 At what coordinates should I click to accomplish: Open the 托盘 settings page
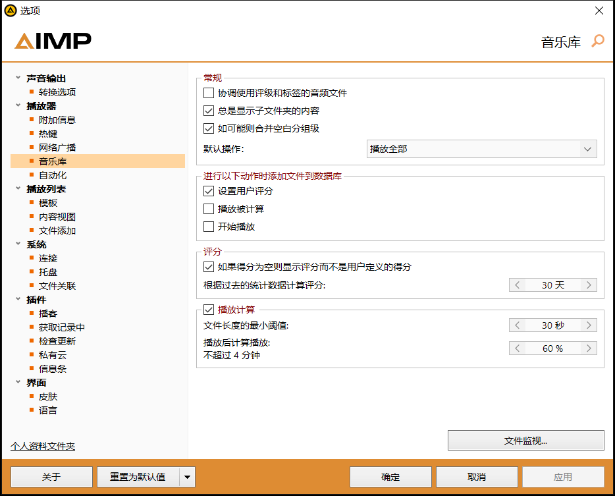point(48,272)
